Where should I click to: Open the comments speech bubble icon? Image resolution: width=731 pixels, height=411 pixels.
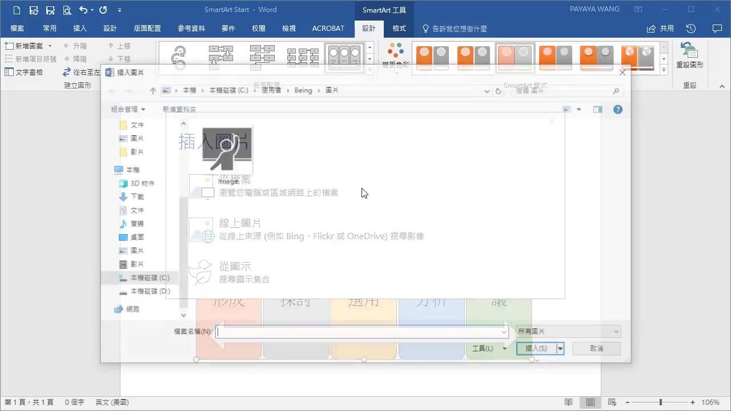717,28
